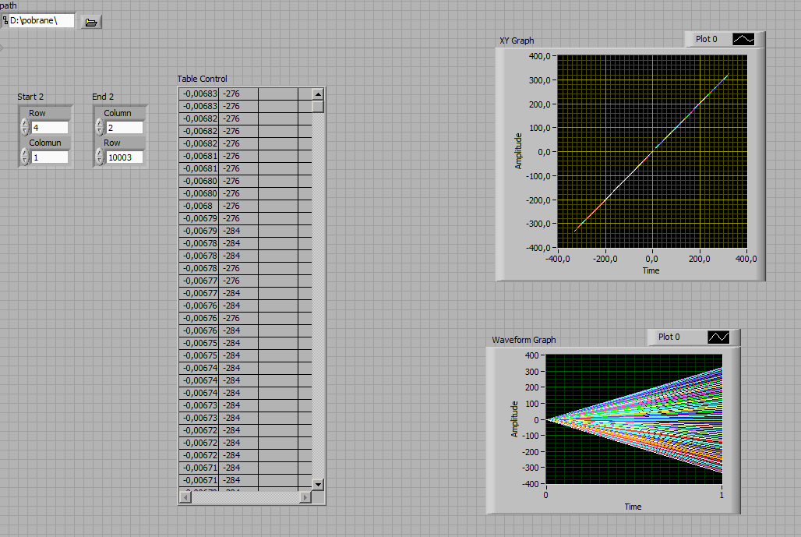The image size is (801, 537).
Task: Click XY Graph Time axis label
Action: [x=651, y=270]
